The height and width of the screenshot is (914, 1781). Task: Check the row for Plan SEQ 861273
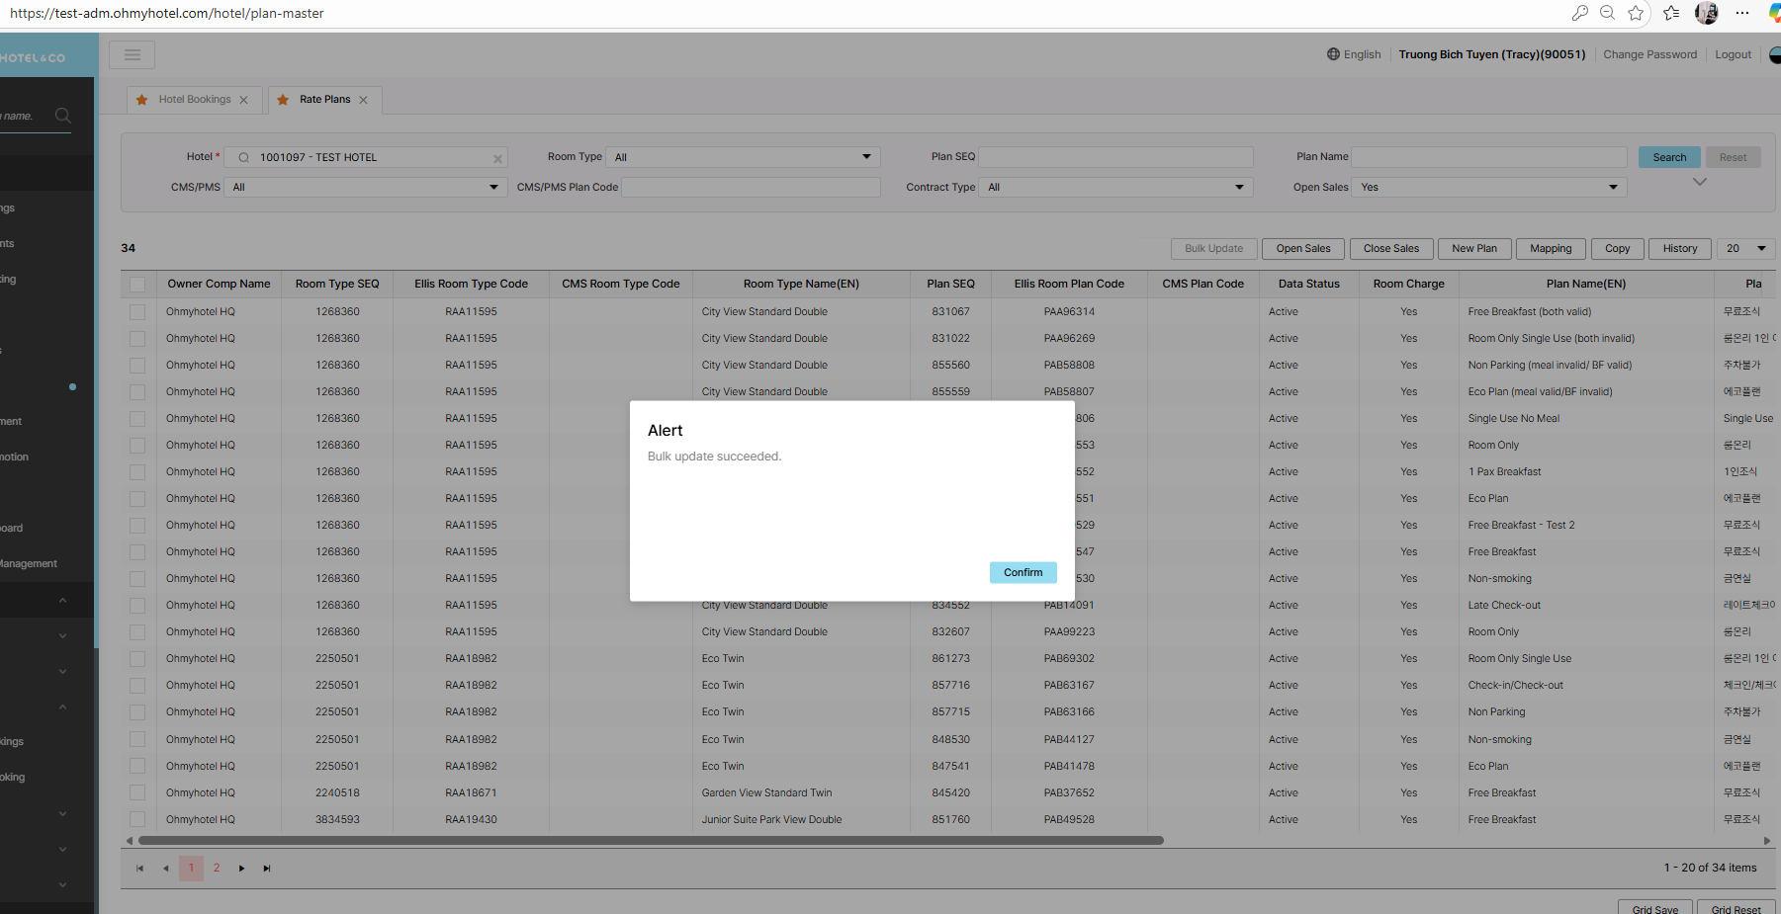click(137, 659)
